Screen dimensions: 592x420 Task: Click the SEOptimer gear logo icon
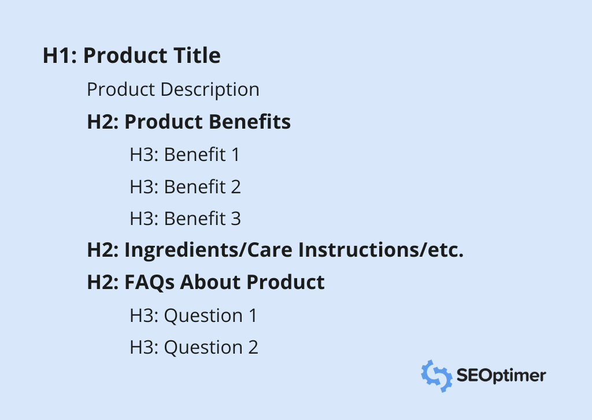(x=436, y=376)
